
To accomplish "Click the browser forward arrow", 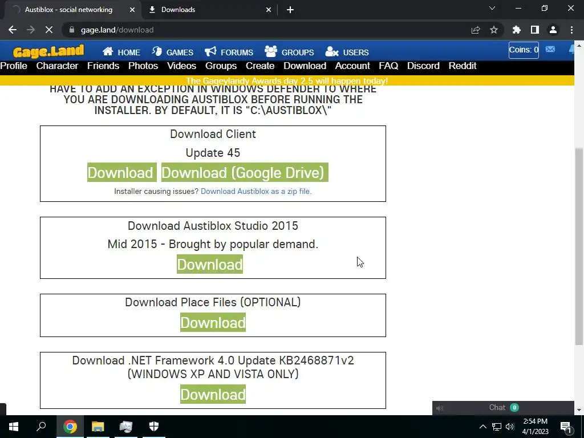I will point(31,30).
